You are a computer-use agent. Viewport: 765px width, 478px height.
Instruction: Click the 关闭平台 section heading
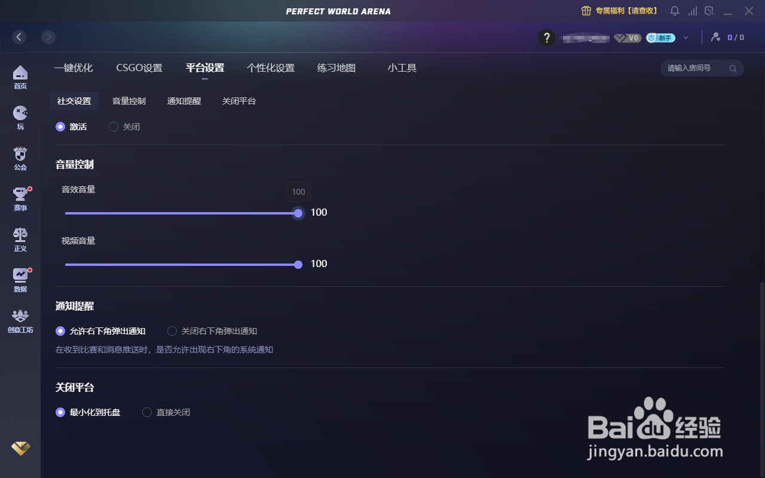point(75,387)
